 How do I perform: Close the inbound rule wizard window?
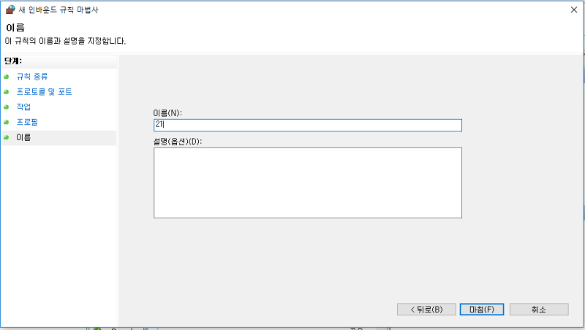tap(574, 9)
